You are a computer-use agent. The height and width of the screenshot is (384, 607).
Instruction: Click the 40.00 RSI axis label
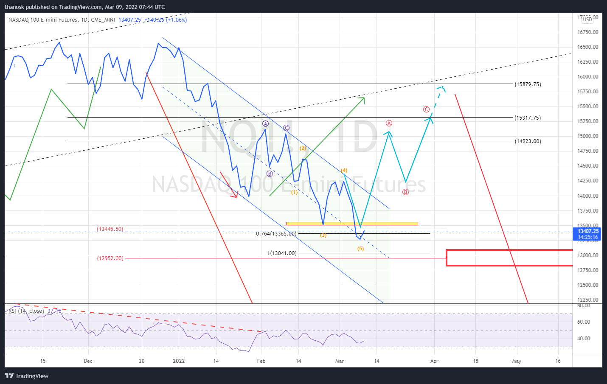coord(583,339)
